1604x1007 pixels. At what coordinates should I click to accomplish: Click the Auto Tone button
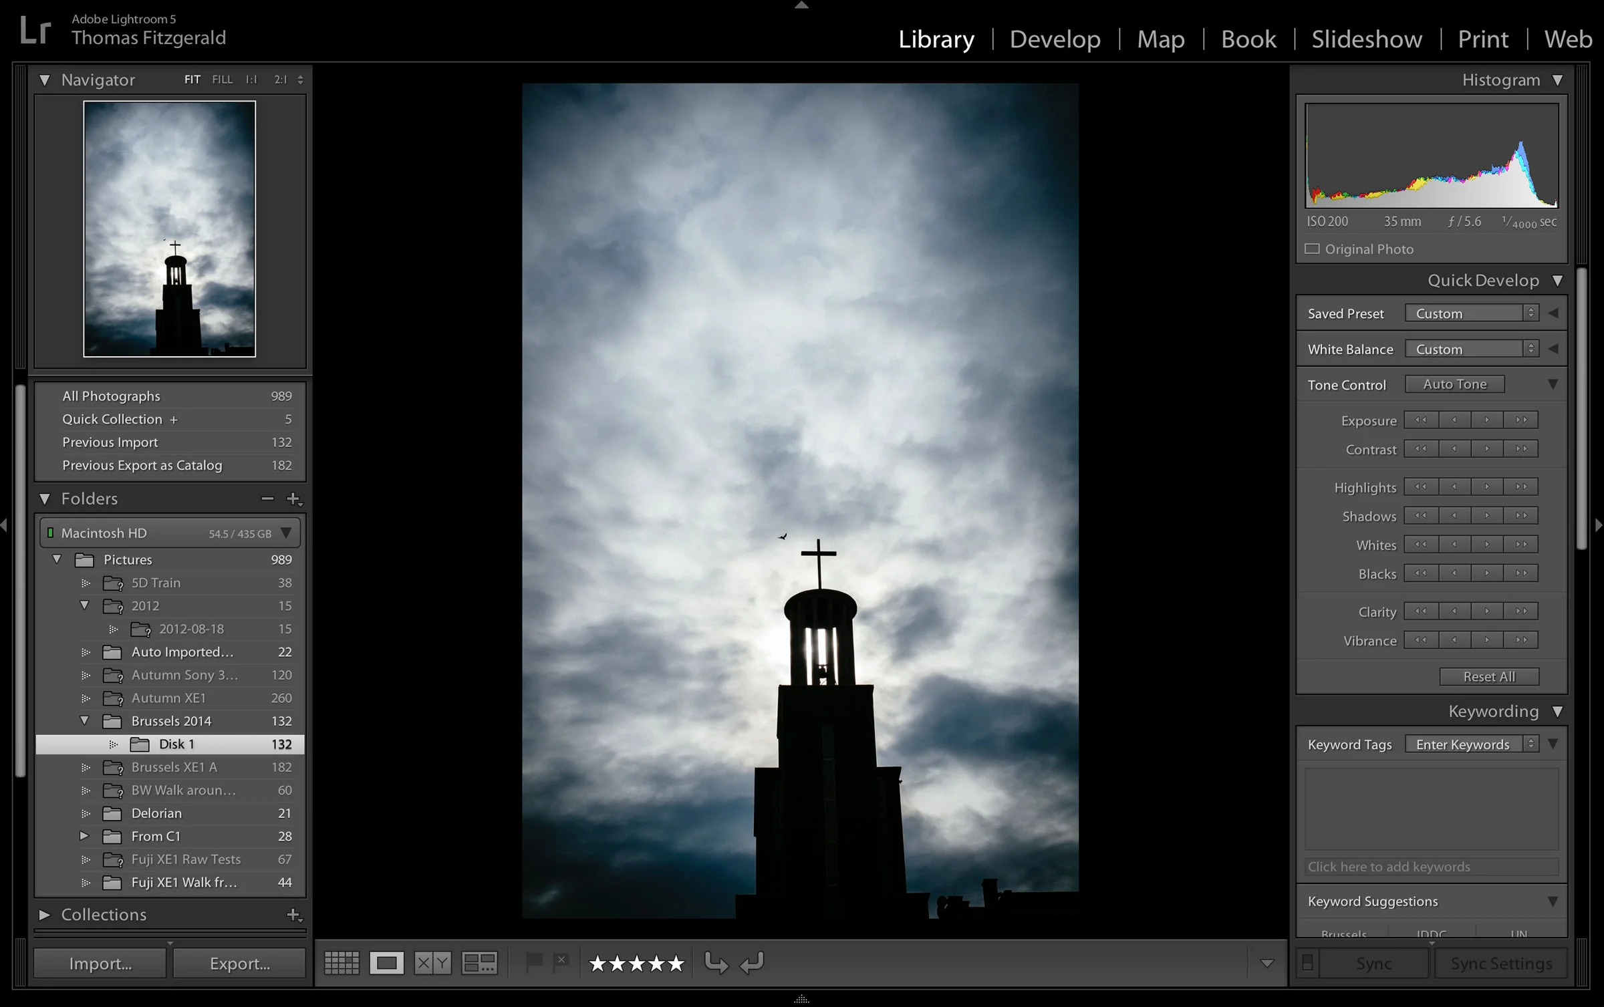pyautogui.click(x=1454, y=384)
